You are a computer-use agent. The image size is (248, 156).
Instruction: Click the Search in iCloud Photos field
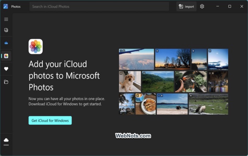[x=99, y=6]
